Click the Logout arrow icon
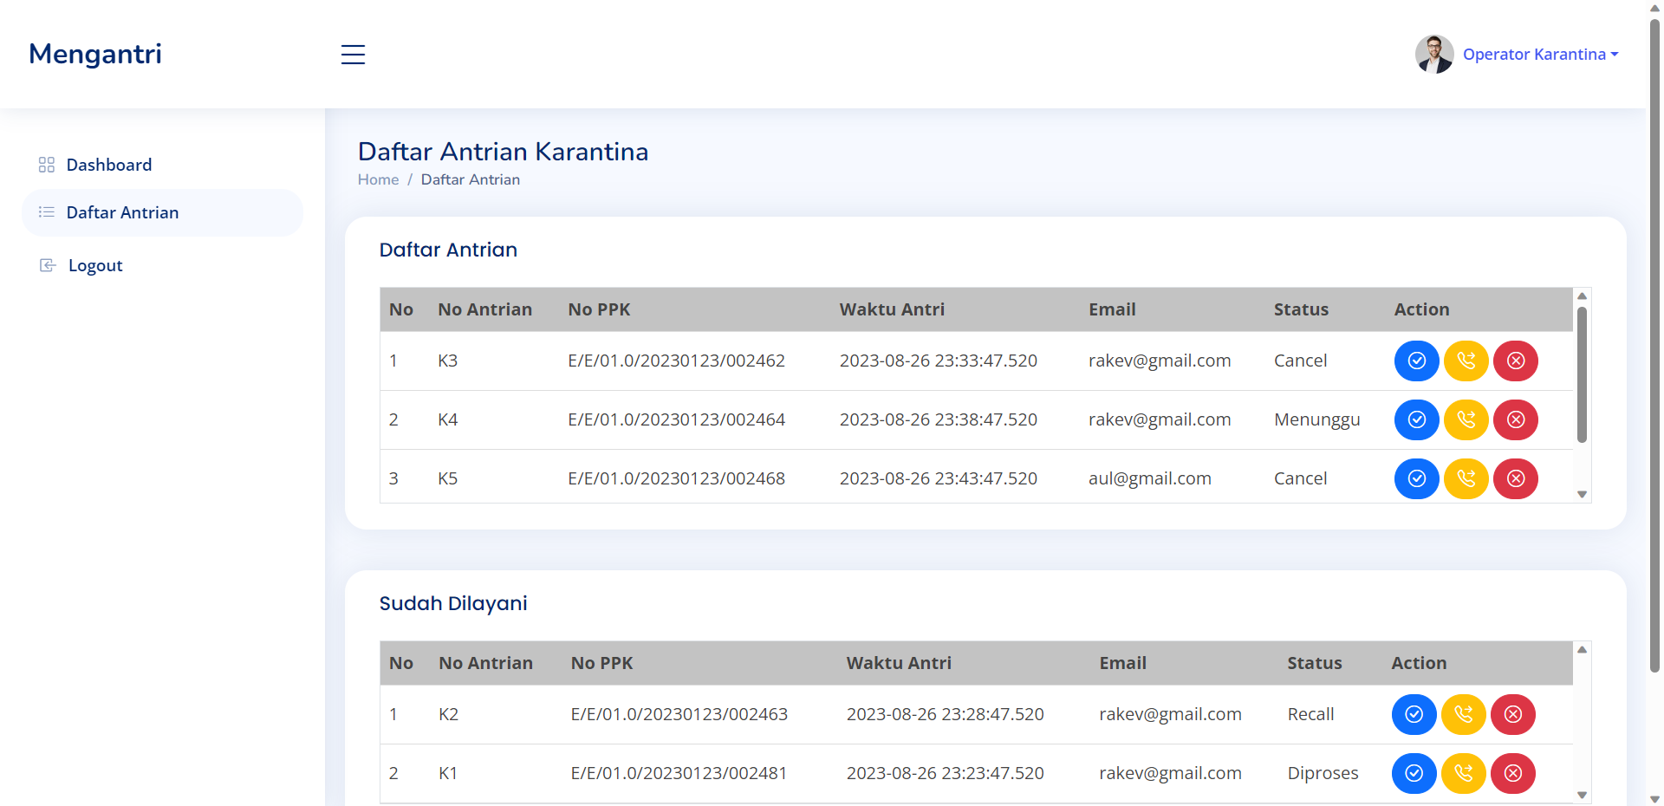Screen dimensions: 1664x806 click(x=48, y=265)
